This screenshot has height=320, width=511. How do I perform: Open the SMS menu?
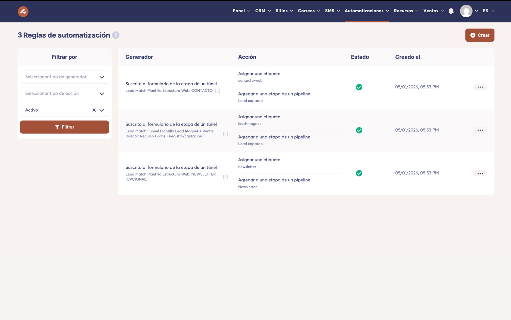pos(332,11)
